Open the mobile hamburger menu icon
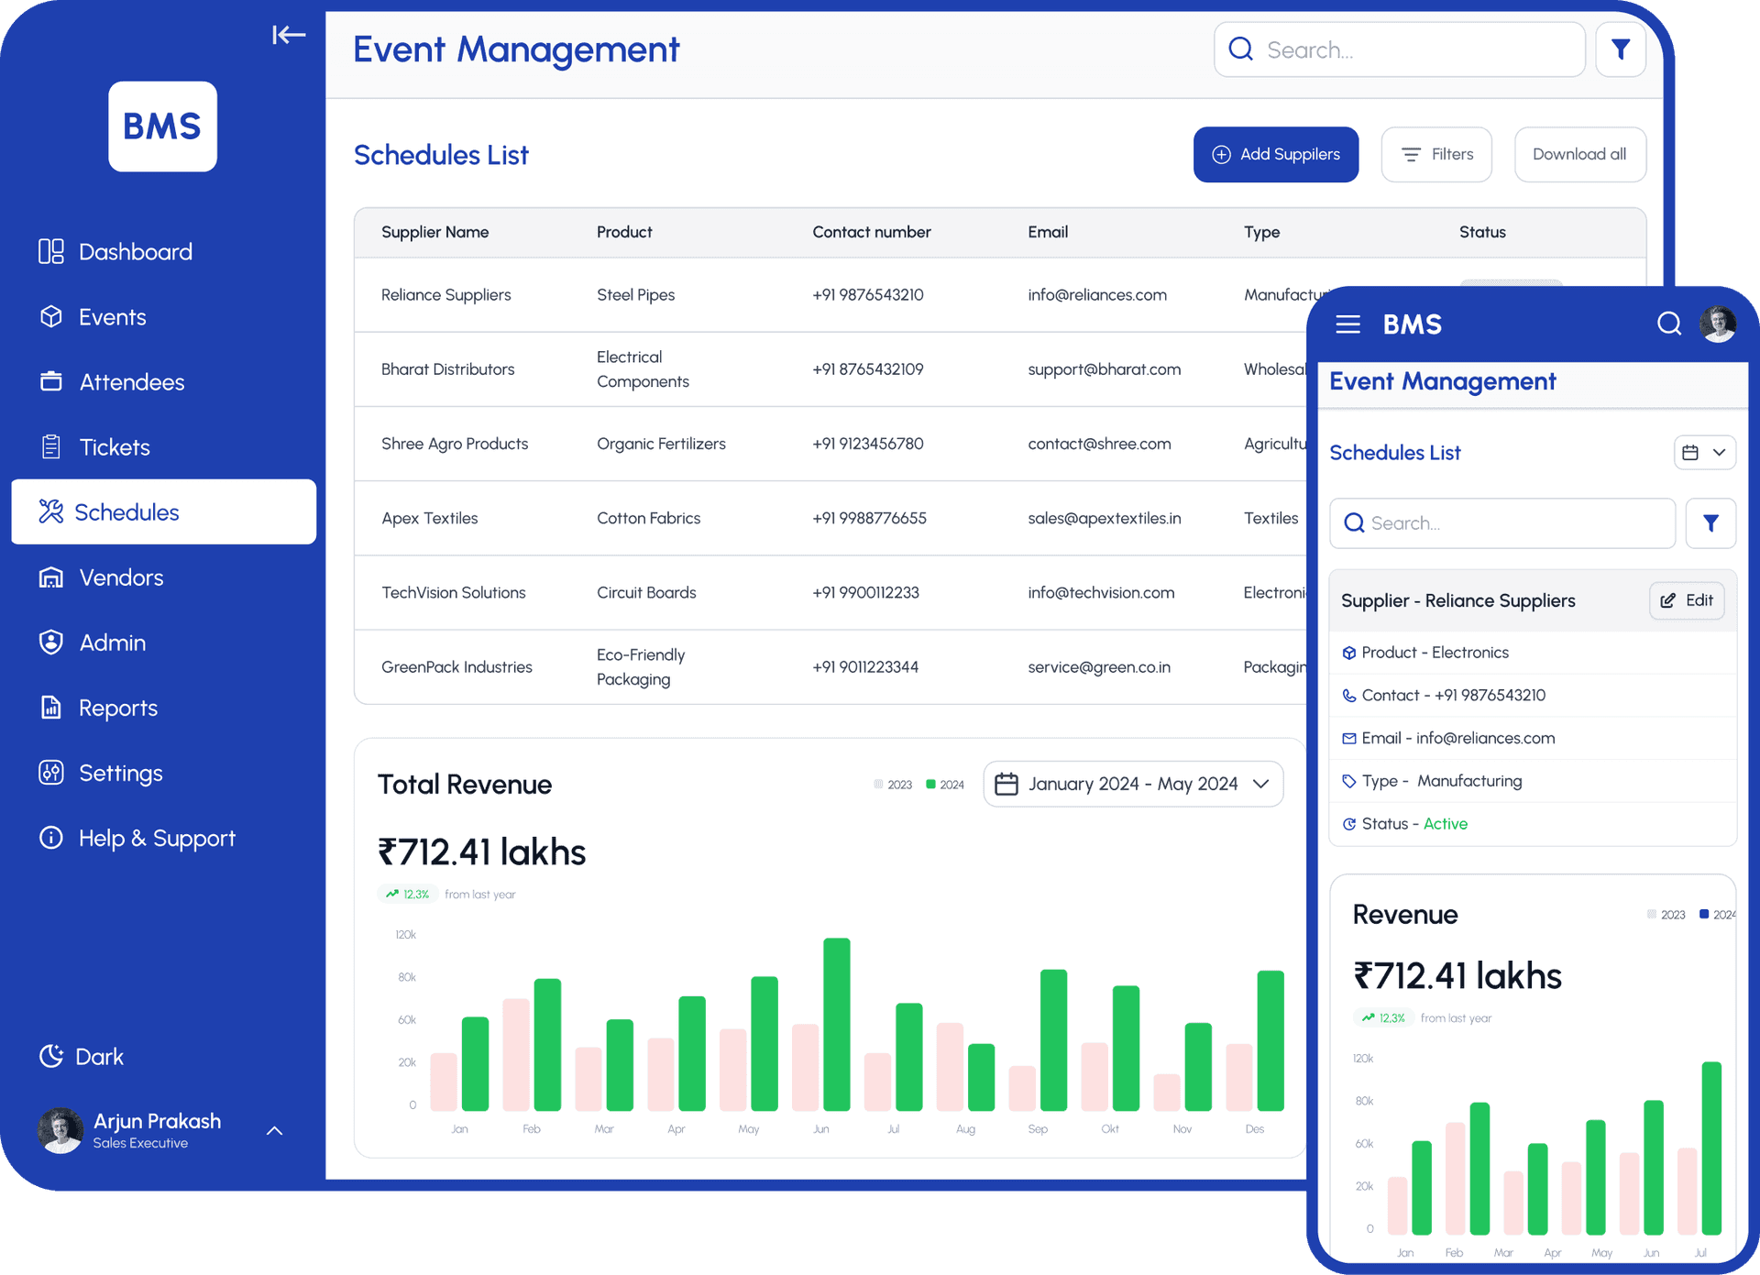 click(x=1347, y=324)
